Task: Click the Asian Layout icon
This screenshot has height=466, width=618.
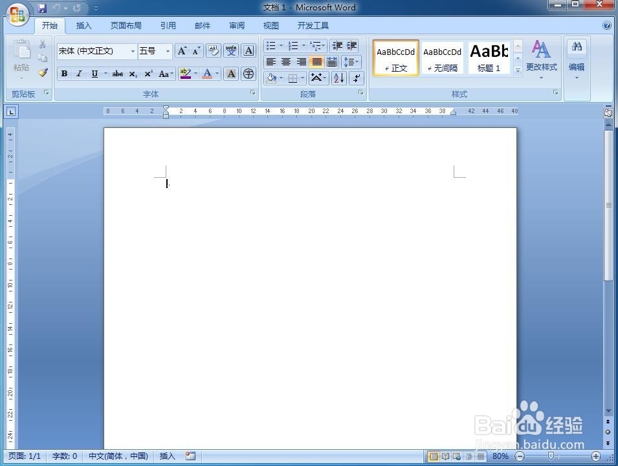Action: [x=318, y=78]
